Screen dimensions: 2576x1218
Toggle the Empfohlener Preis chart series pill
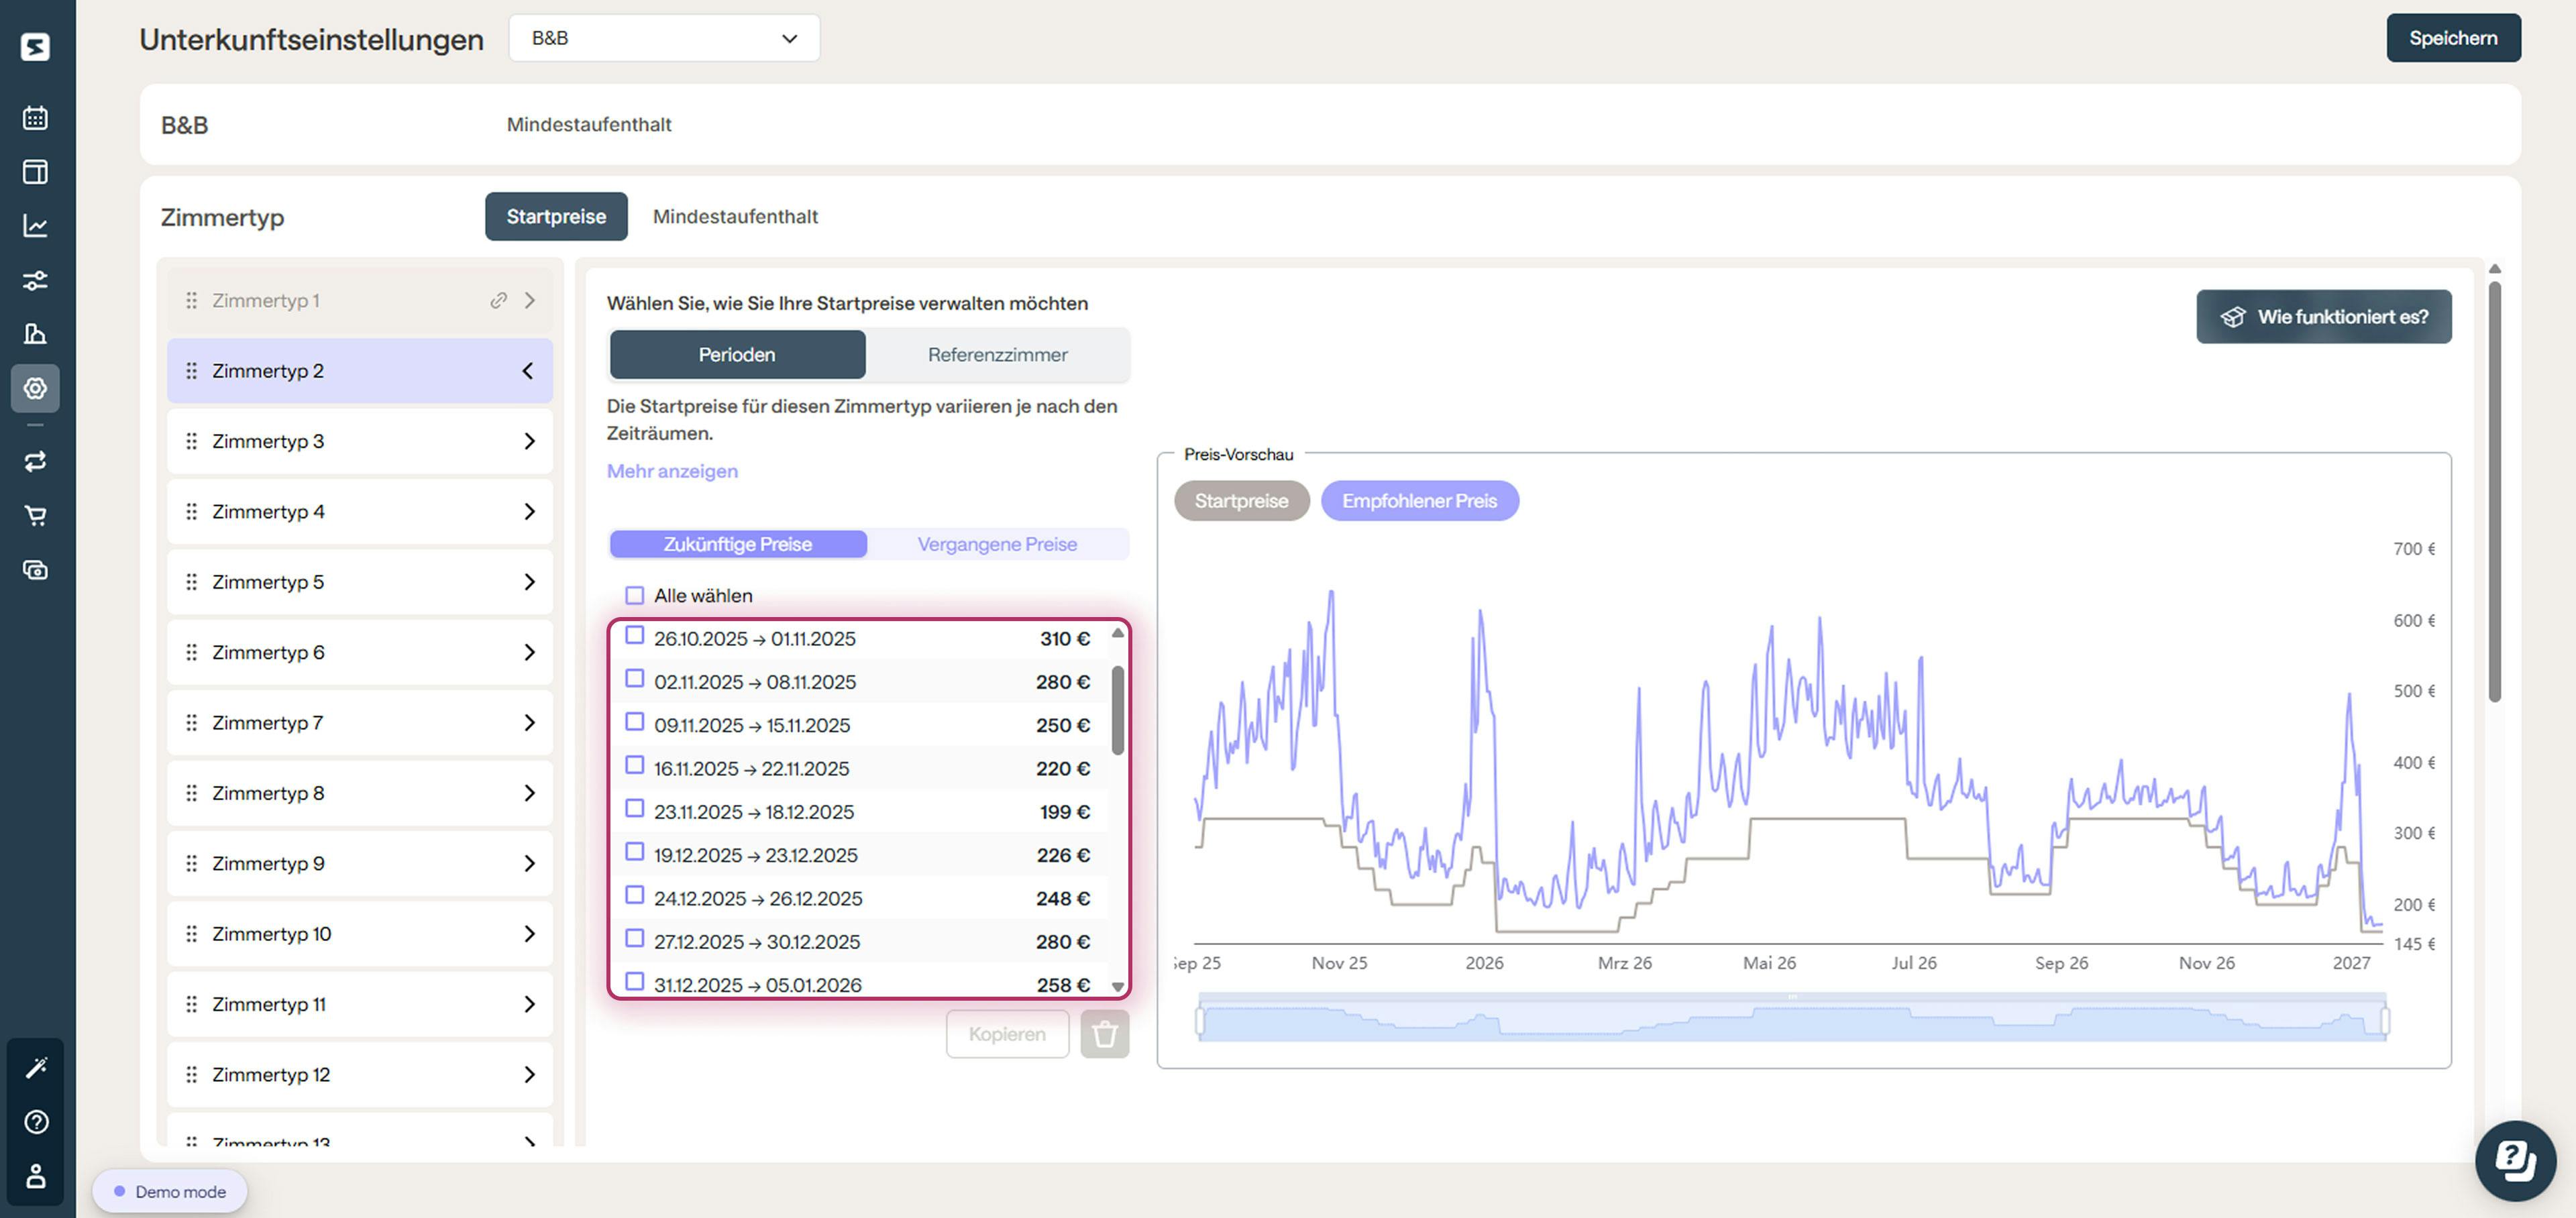click(x=1419, y=500)
